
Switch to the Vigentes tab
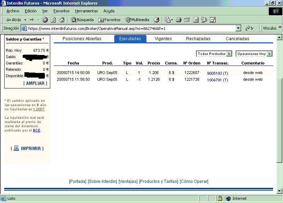[x=163, y=39]
